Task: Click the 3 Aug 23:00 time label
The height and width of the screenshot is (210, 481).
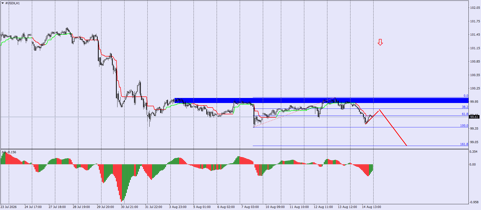Action: point(178,207)
